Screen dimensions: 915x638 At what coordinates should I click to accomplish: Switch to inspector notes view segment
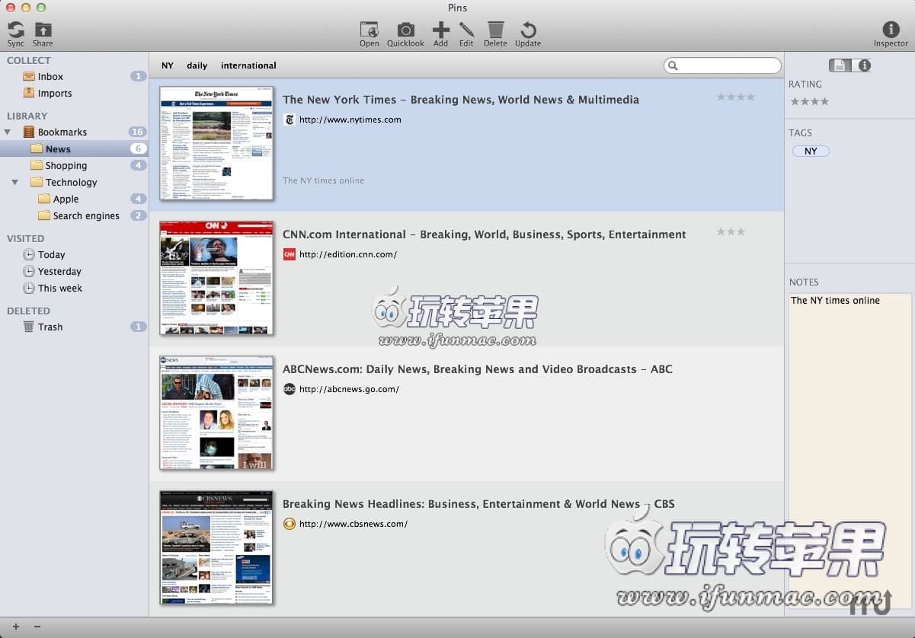coord(840,65)
